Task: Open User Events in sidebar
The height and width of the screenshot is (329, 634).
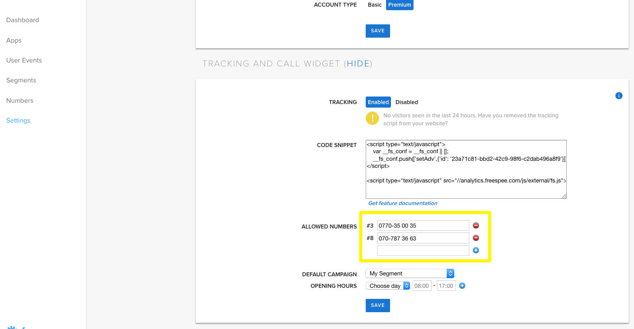Action: click(24, 60)
